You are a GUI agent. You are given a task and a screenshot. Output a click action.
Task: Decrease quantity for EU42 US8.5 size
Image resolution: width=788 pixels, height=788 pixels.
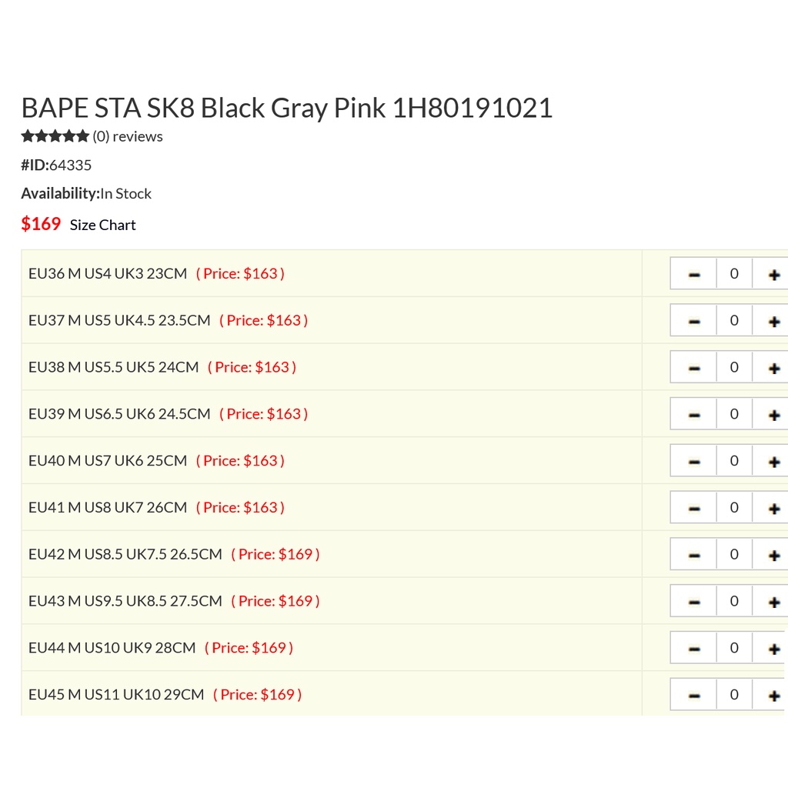coord(694,554)
